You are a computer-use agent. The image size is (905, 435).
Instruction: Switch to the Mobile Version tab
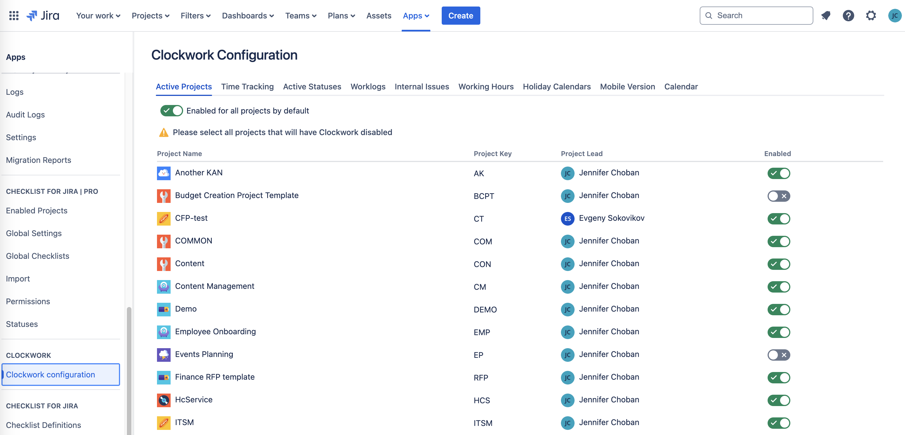627,87
